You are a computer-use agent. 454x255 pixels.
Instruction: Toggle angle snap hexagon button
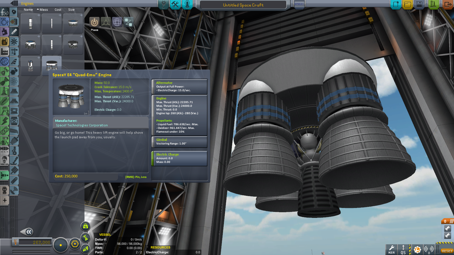pos(75,244)
